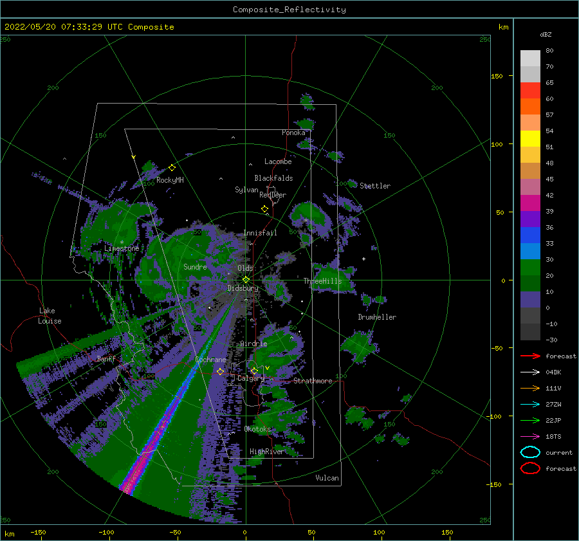Viewport: 579px width, 541px height.
Task: Click the white 04DK arrow icon
Action: tap(530, 372)
